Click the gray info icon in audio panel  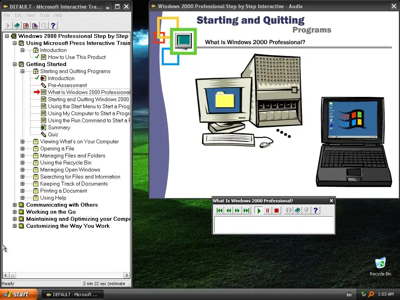pyautogui.click(x=289, y=211)
